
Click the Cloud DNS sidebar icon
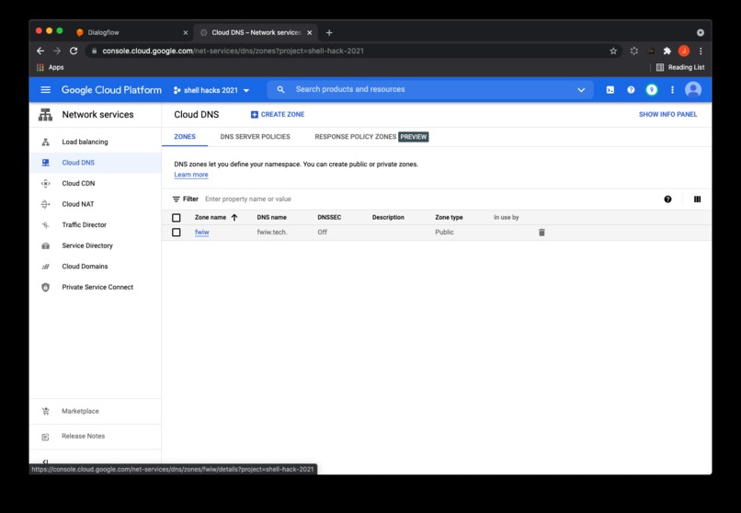coord(45,163)
